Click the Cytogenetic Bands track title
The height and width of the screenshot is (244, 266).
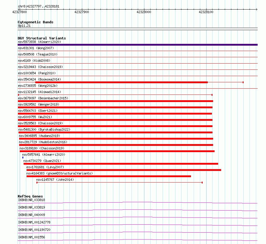point(36,22)
